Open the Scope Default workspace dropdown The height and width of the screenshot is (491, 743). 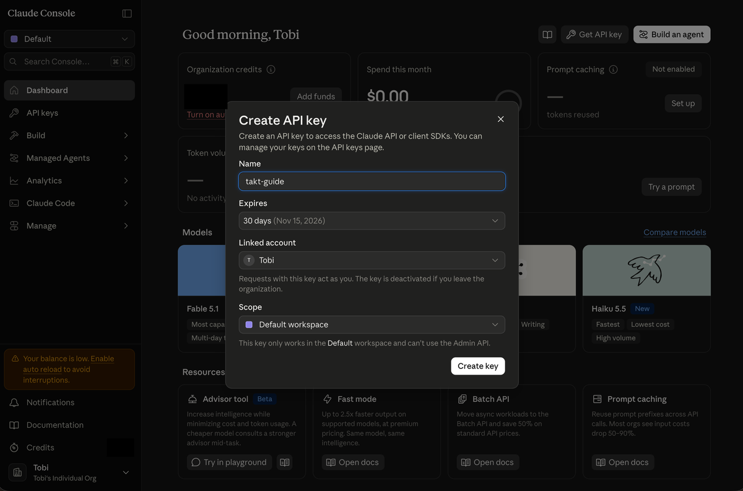[372, 324]
